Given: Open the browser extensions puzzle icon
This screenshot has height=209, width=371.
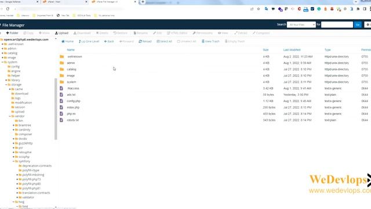Looking at the screenshot, I should tap(358, 9).
